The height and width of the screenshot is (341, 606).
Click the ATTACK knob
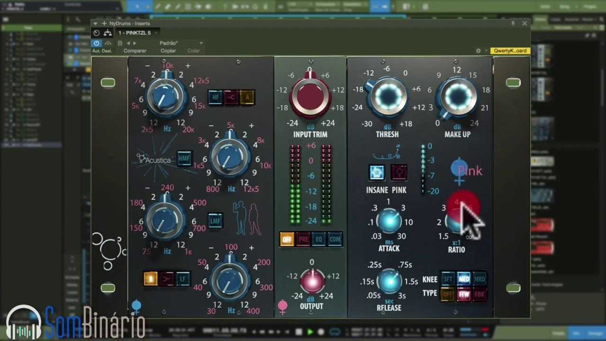[x=390, y=222]
